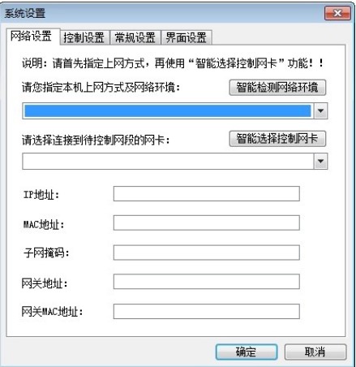Click into the 网关地址 field

(x=207, y=282)
